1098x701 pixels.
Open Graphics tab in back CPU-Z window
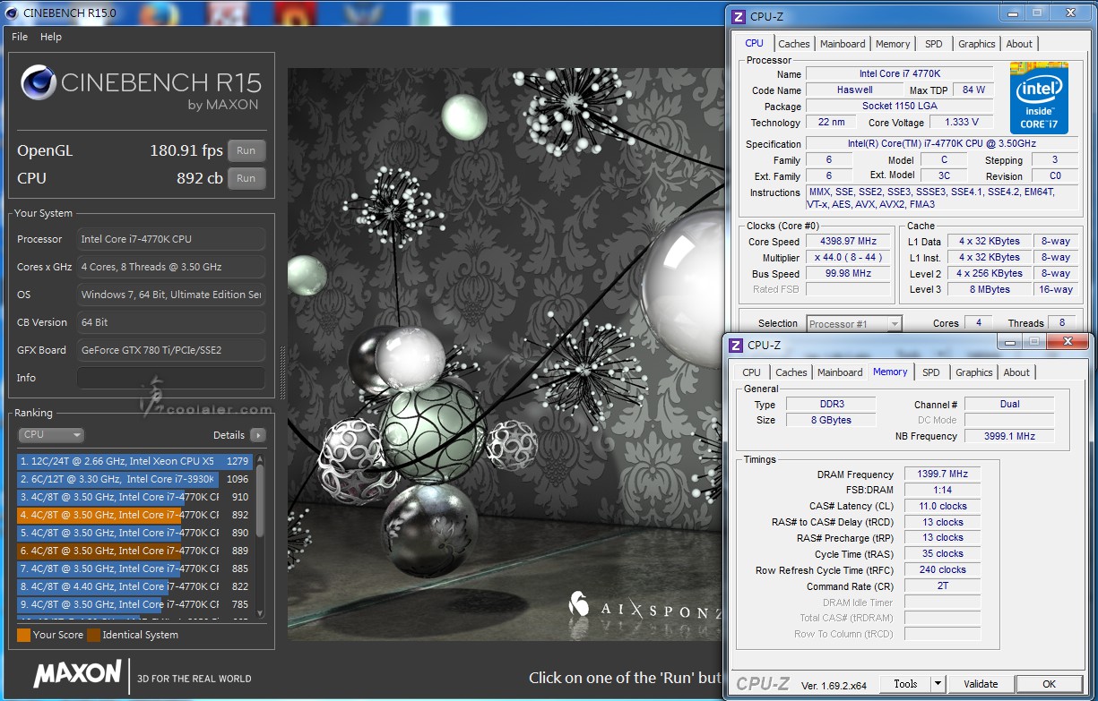pos(976,44)
